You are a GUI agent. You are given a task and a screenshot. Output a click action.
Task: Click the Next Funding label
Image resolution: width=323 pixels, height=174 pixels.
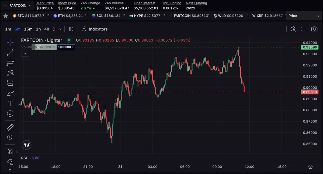tap(196, 3)
